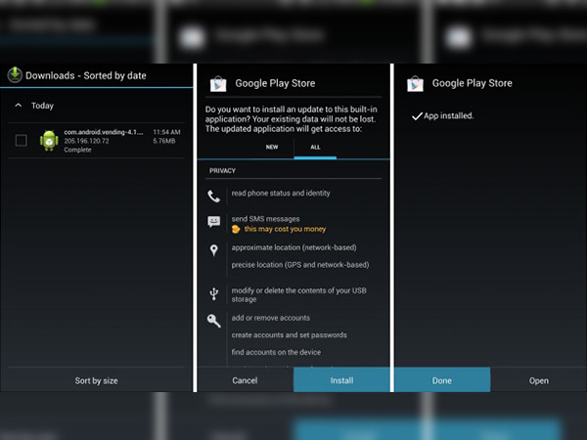The height and width of the screenshot is (440, 587).
Task: Tap the SMS message permission icon
Action: click(213, 222)
